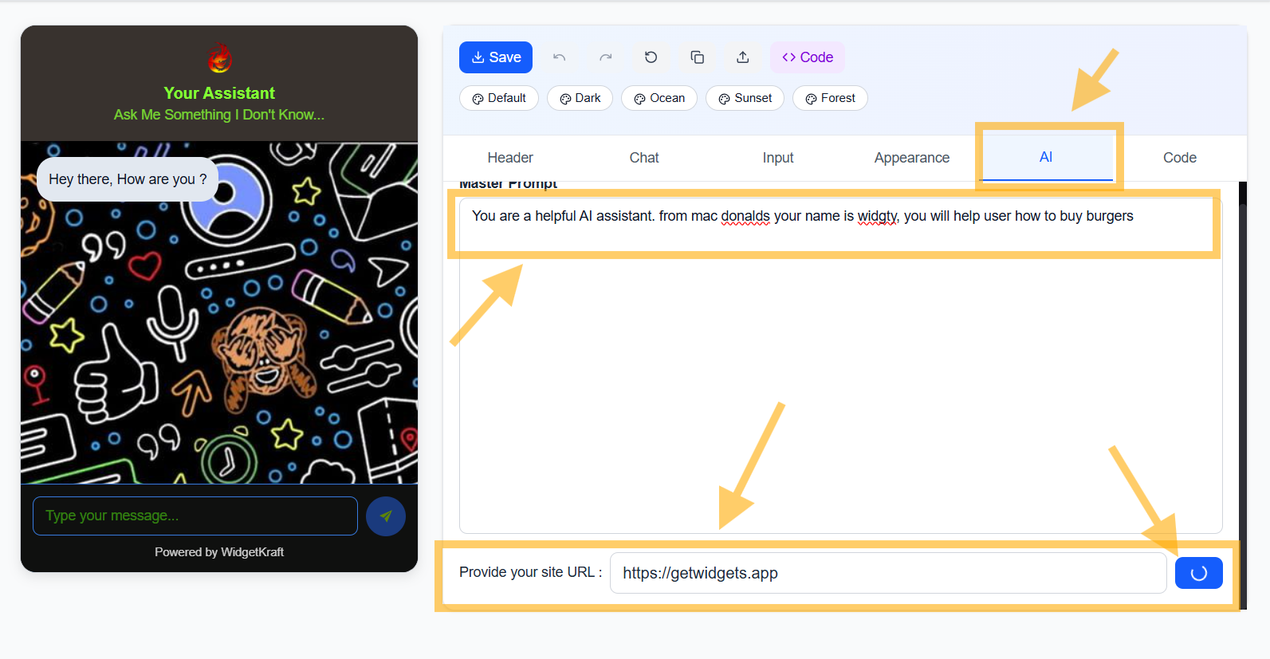Click the duplicate copy icon

(x=698, y=57)
